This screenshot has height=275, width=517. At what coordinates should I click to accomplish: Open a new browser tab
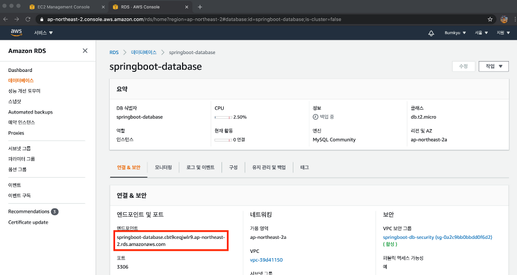(x=200, y=7)
